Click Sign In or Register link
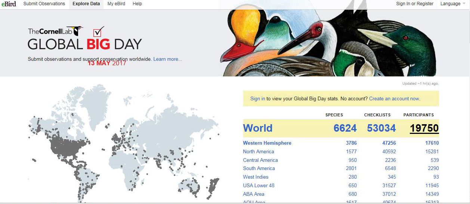Screen dimensions: 470x204 (415, 4)
